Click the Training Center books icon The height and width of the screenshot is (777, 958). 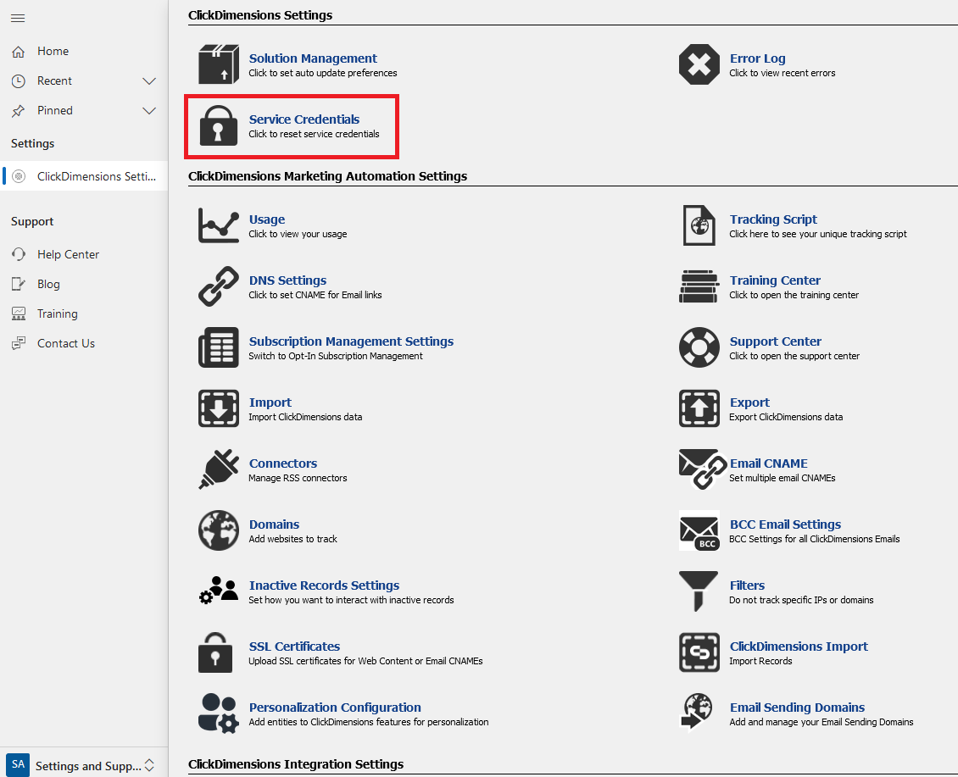[x=699, y=286]
